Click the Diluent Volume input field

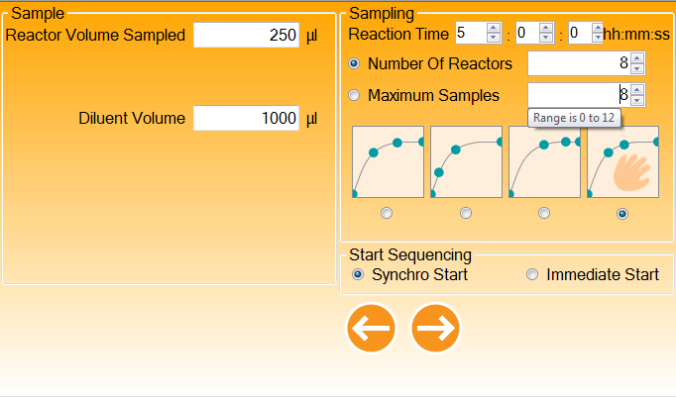tap(246, 119)
